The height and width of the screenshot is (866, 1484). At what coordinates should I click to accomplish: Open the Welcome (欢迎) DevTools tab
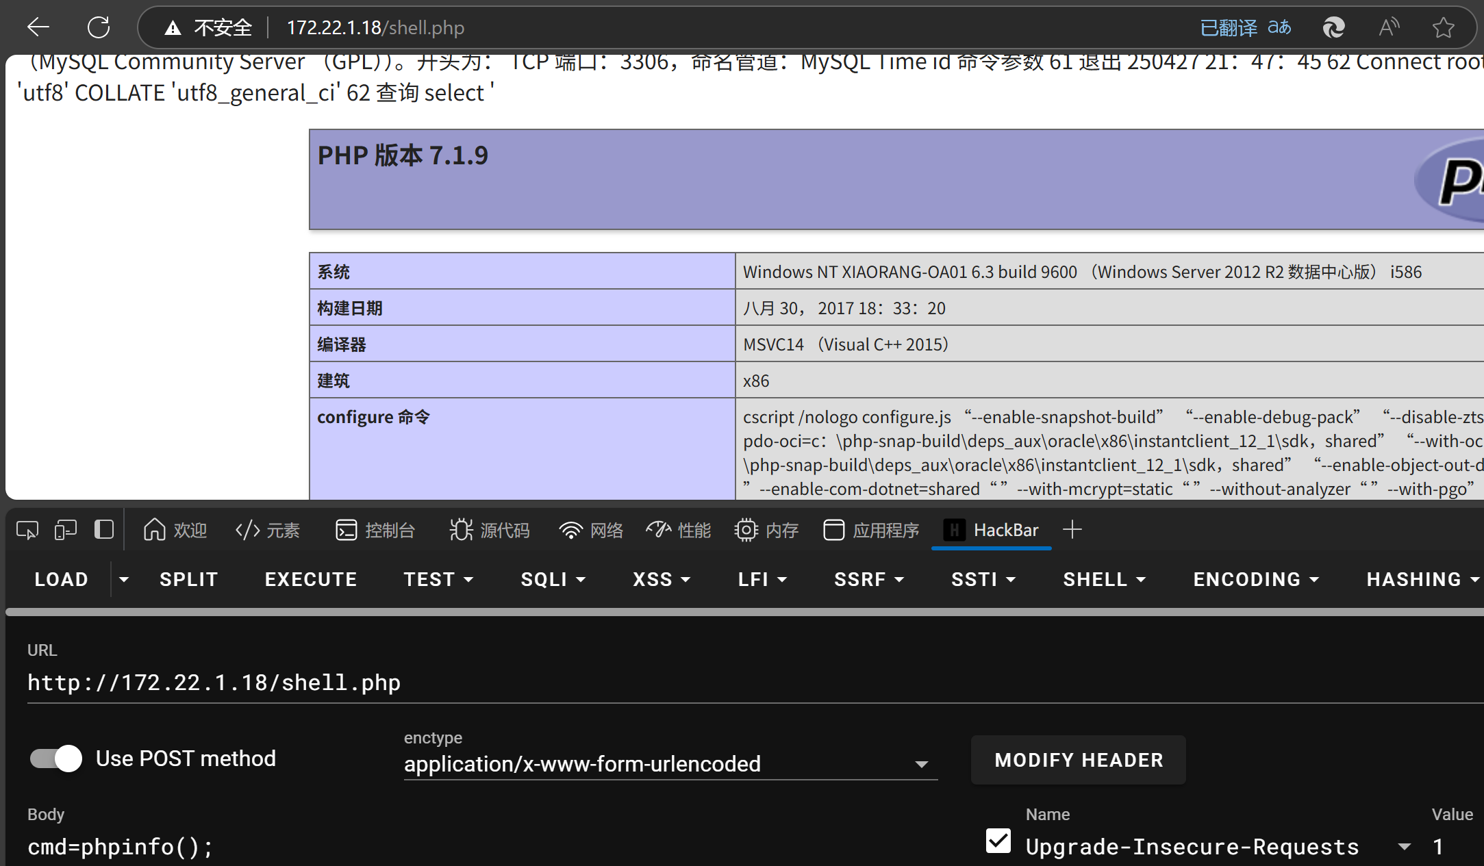point(175,530)
